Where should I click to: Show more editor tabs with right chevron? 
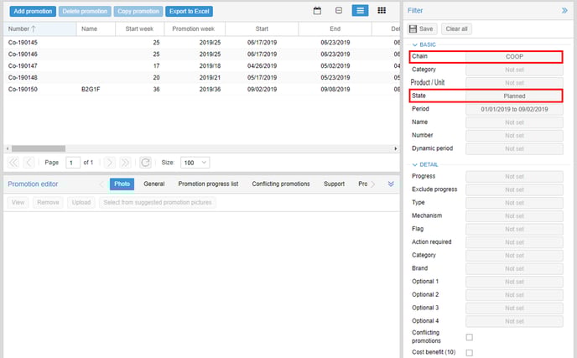click(x=373, y=184)
